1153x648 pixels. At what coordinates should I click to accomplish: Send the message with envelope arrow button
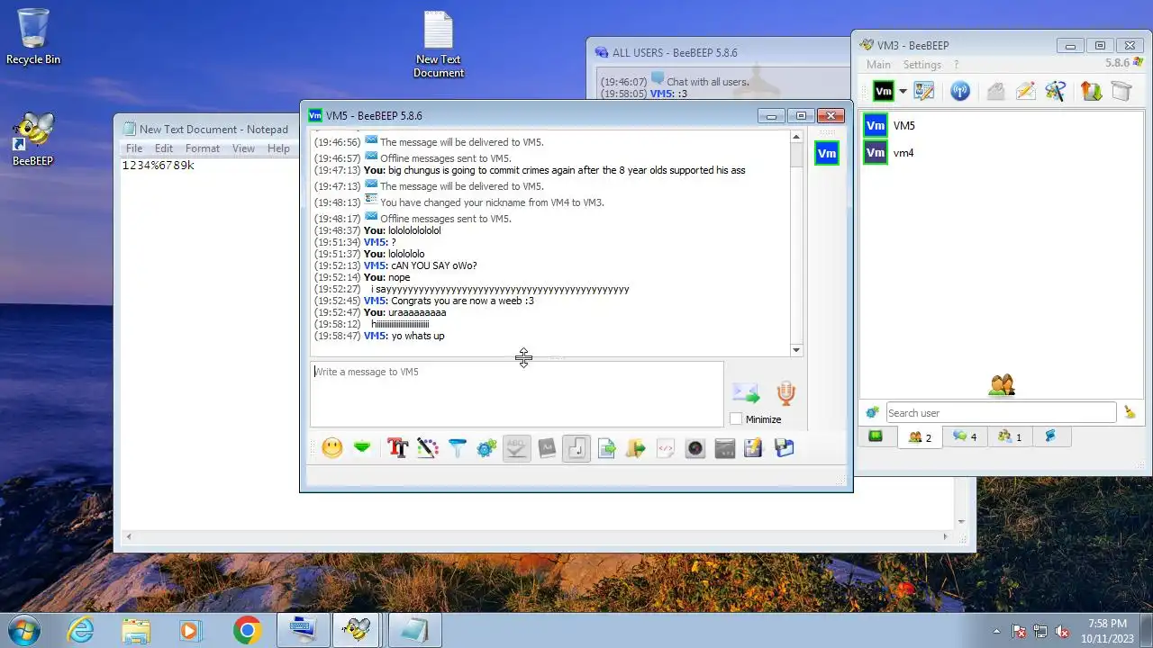[746, 392]
